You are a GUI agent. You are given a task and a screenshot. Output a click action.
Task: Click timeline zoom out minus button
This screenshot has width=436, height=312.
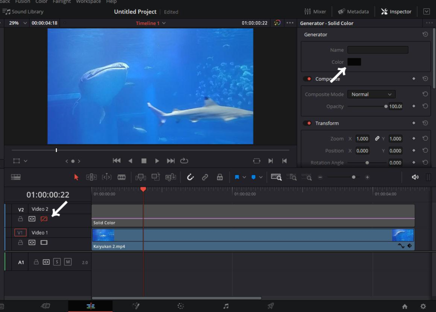pyautogui.click(x=320, y=177)
